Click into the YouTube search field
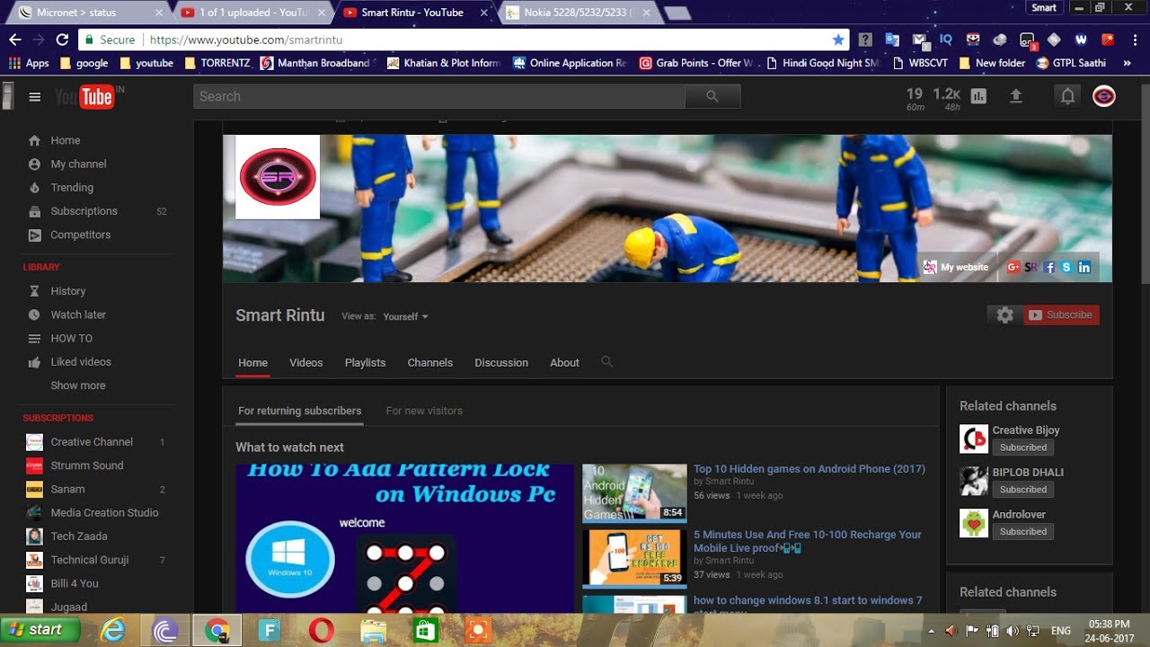This screenshot has height=647, width=1150. click(x=439, y=96)
